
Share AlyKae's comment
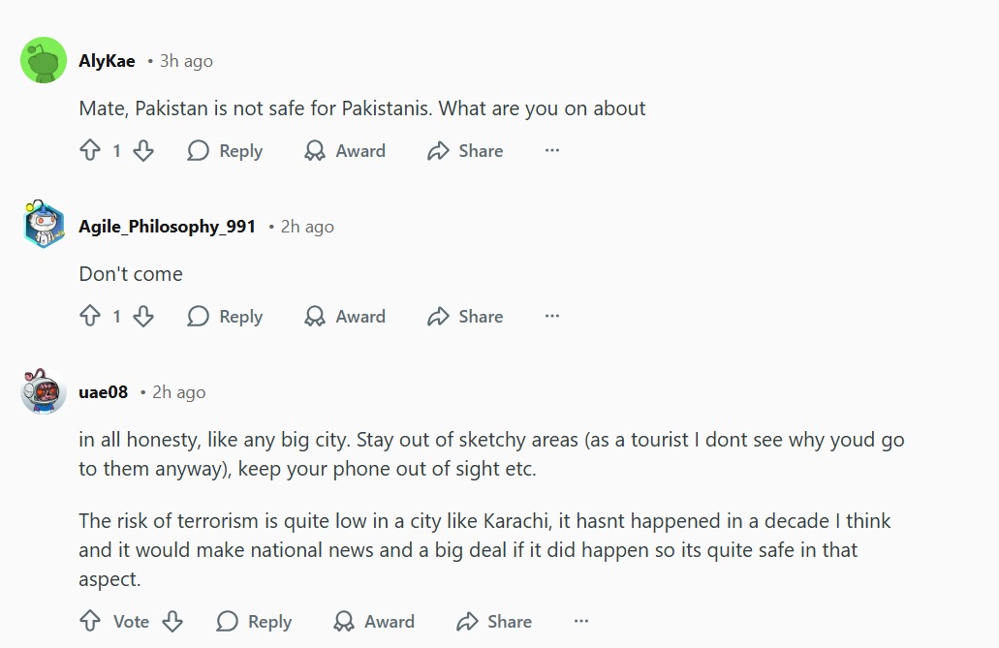point(465,151)
